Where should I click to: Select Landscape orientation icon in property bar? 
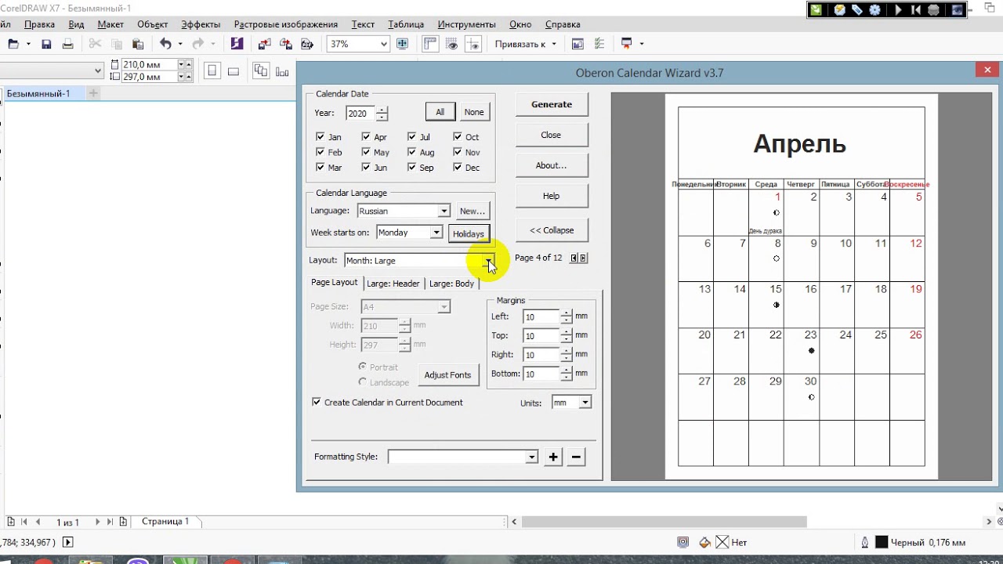233,71
